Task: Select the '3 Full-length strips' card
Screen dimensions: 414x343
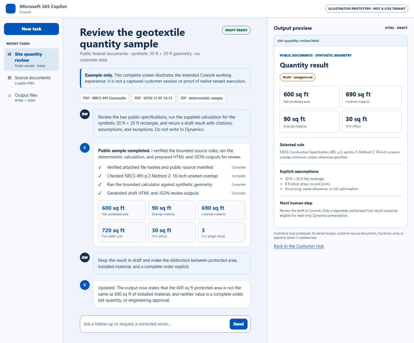Action: (222, 232)
